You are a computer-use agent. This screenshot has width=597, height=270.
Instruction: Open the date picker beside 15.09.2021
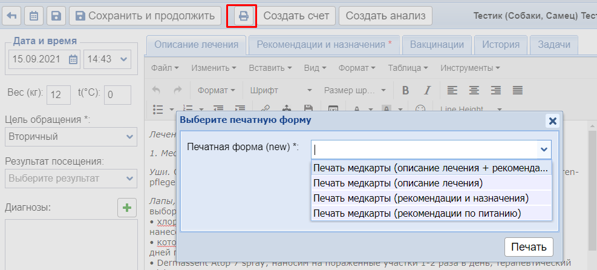point(73,59)
